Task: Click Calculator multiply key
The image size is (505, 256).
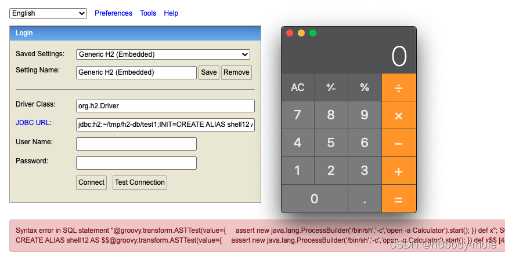Action: point(399,115)
